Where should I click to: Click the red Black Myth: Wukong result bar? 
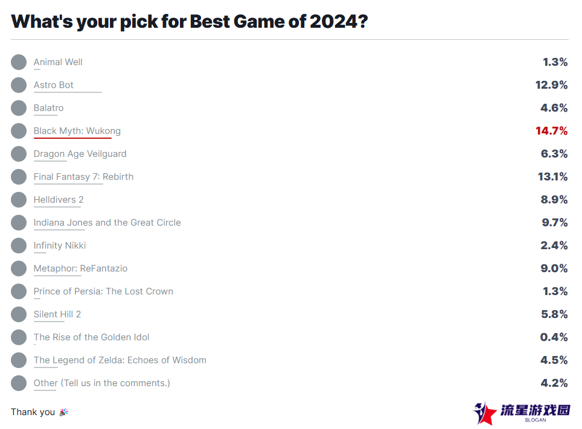[72, 138]
